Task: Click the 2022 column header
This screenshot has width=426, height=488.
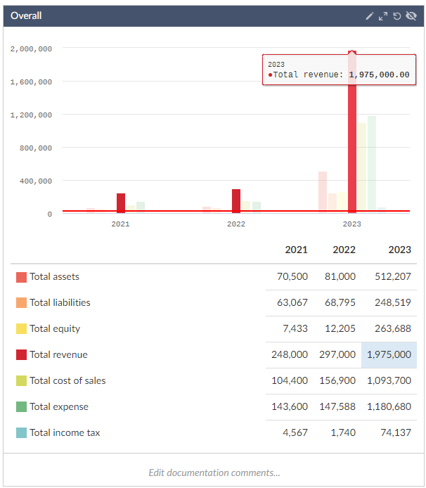Action: 344,250
